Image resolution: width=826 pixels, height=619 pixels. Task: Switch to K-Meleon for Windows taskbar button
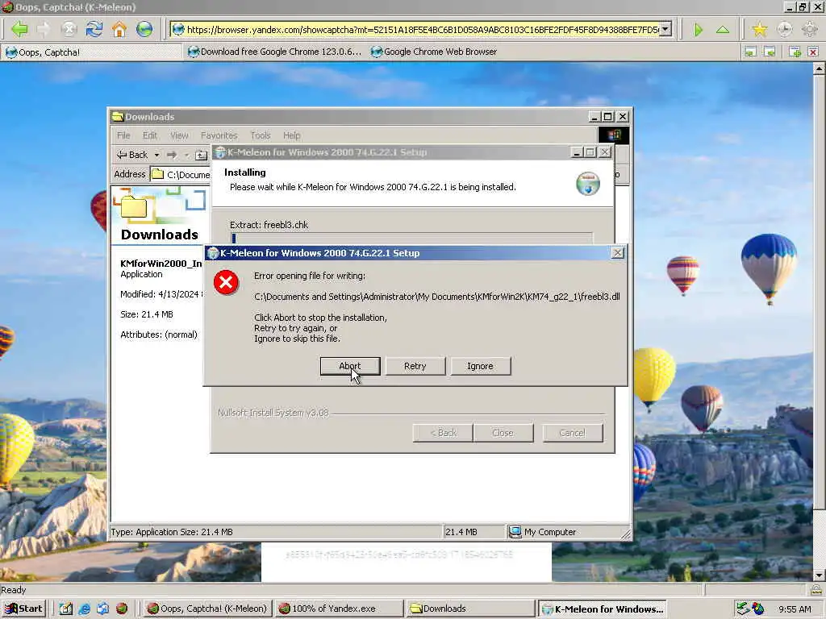(x=603, y=609)
